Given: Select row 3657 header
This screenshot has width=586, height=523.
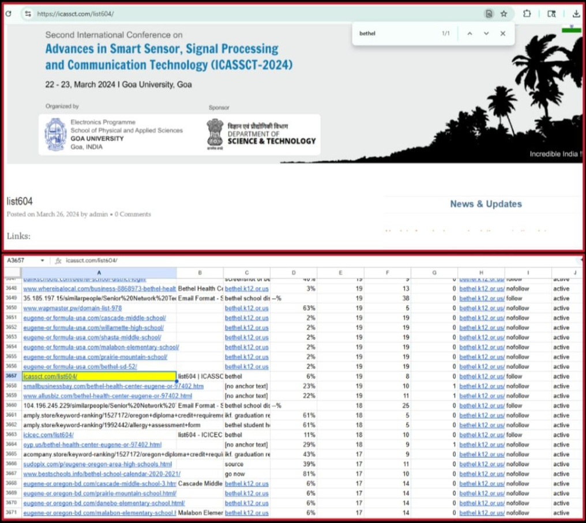Looking at the screenshot, I should (11, 376).
